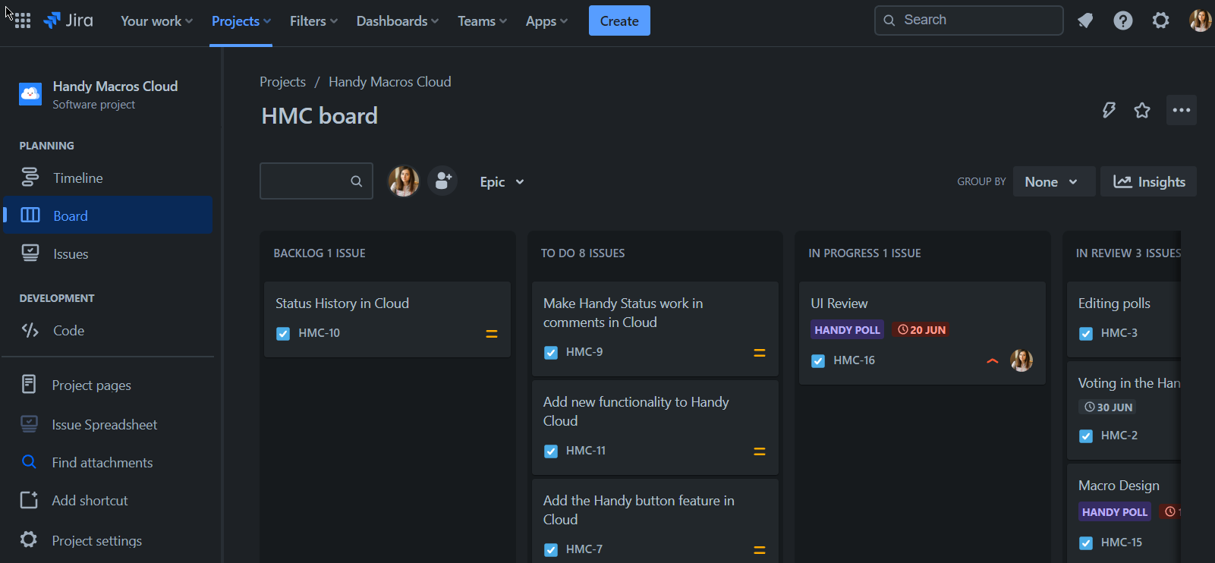Viewport: 1215px width, 563px height.
Task: Click the HANDY POLL label on UI Review
Action: coord(847,330)
